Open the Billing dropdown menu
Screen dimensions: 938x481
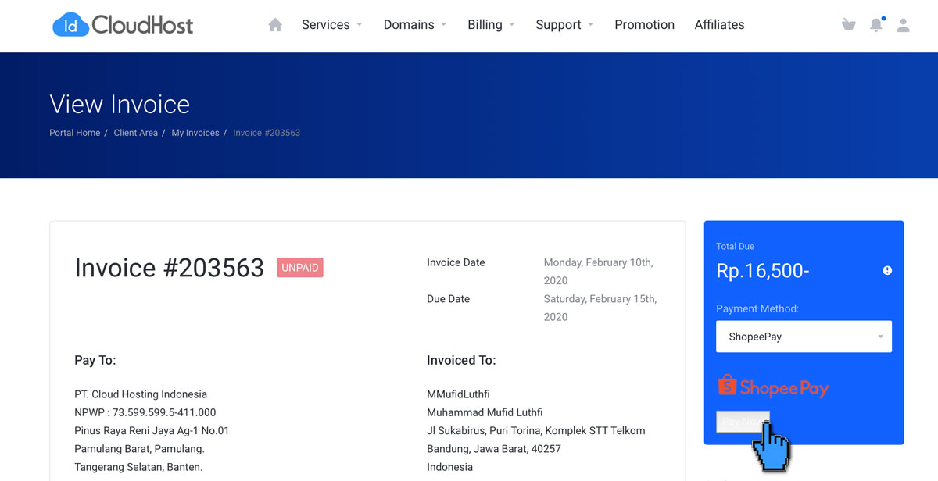491,25
